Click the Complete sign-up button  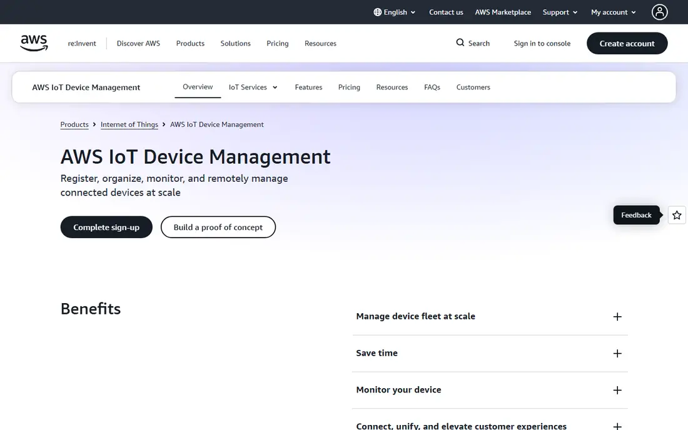coord(106,227)
